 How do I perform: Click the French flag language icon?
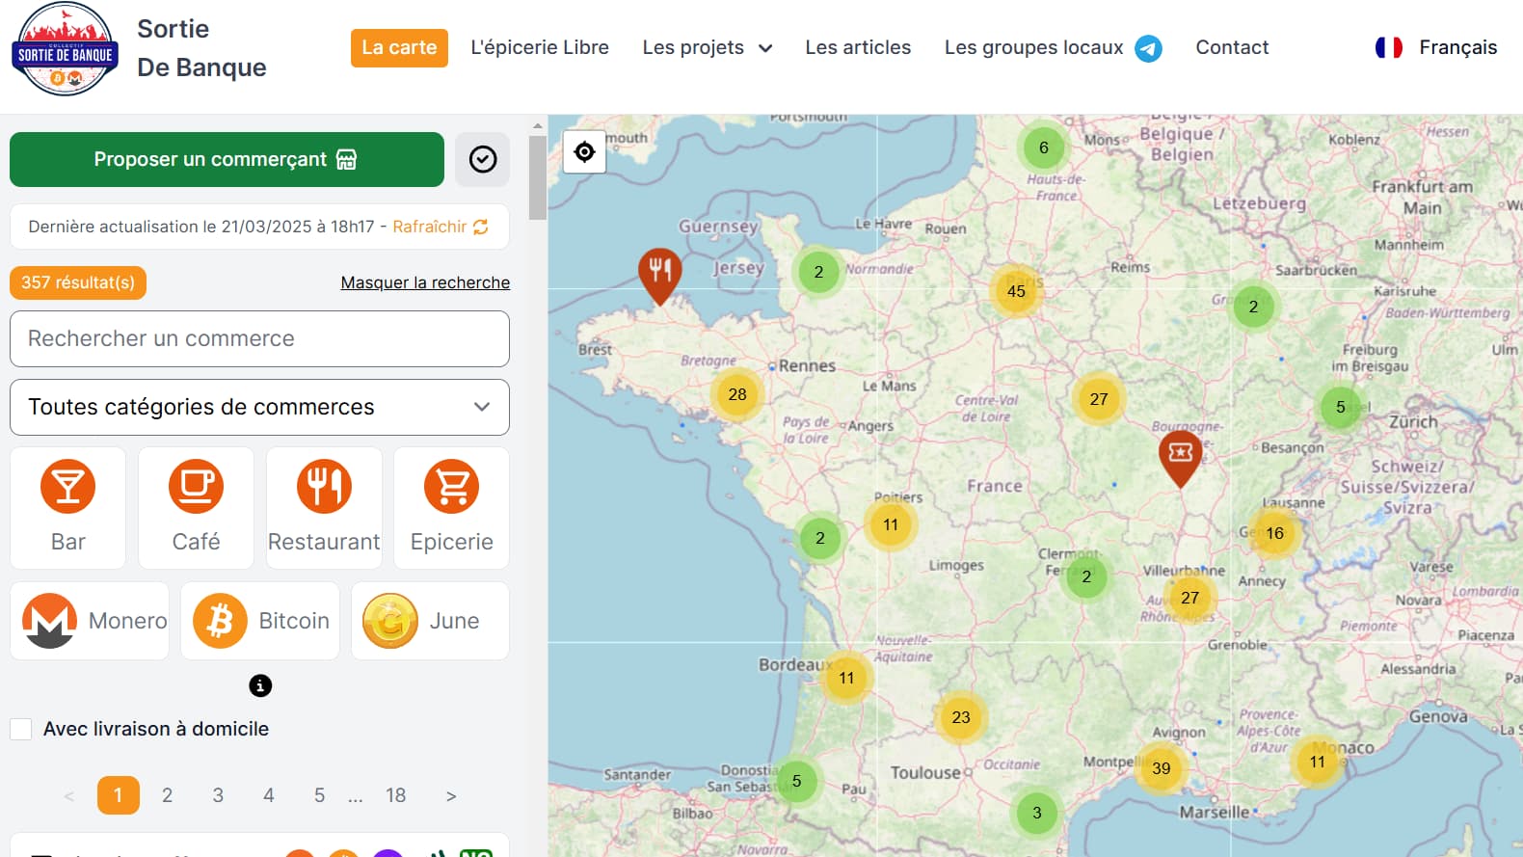[x=1389, y=47]
